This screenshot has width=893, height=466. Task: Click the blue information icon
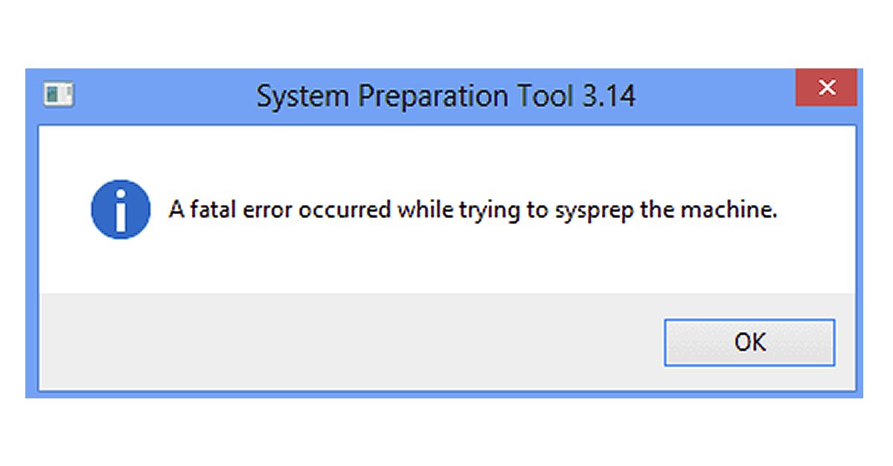click(121, 209)
